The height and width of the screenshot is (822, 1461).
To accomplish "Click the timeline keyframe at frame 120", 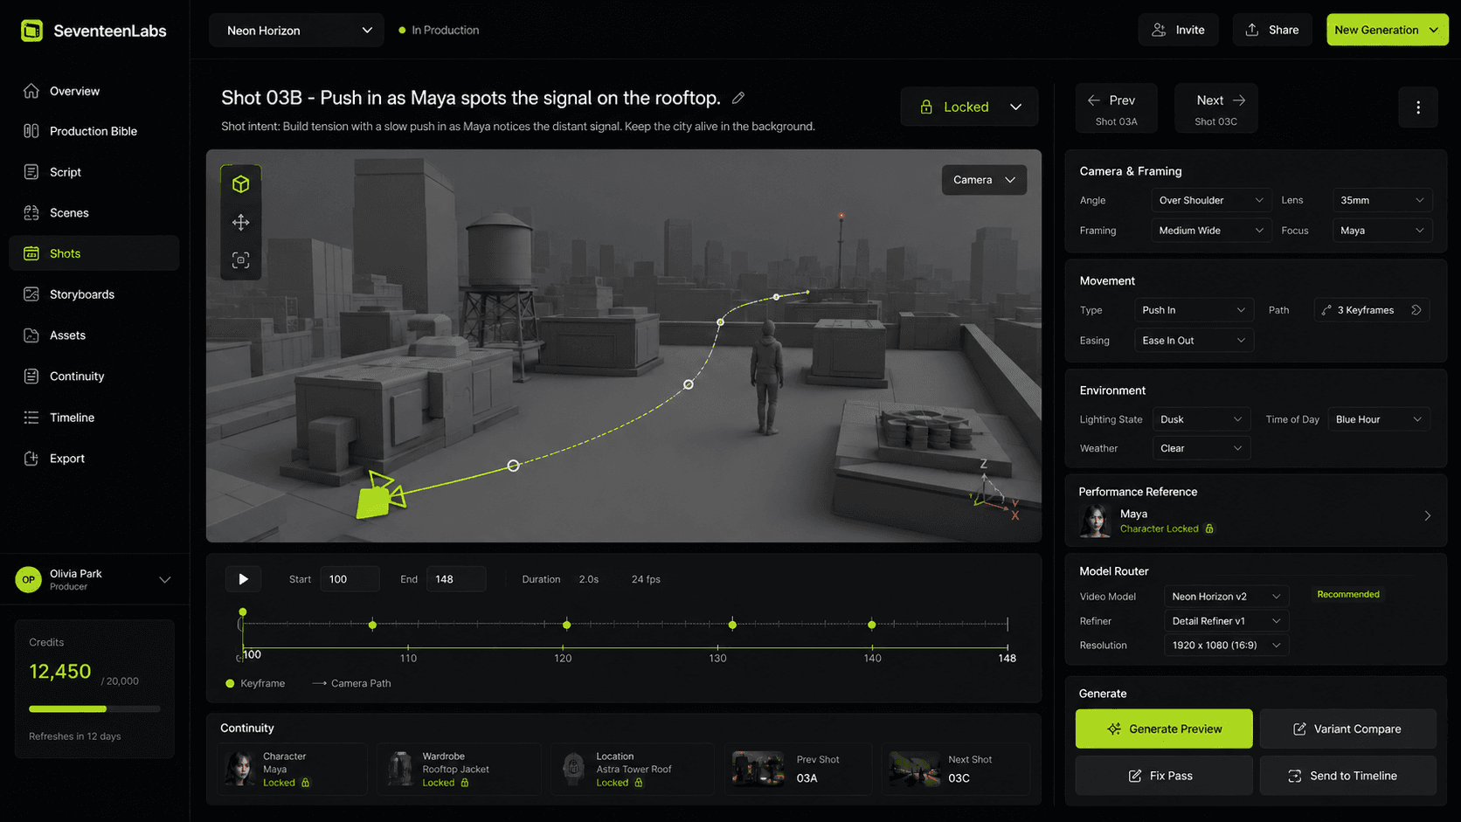I will [567, 625].
